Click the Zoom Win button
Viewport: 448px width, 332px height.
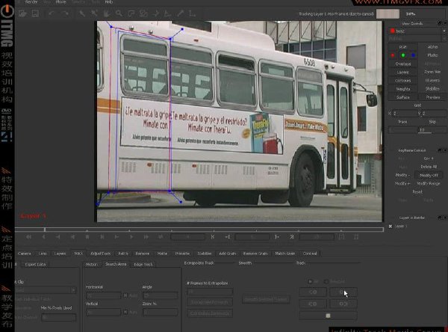[x=432, y=72]
